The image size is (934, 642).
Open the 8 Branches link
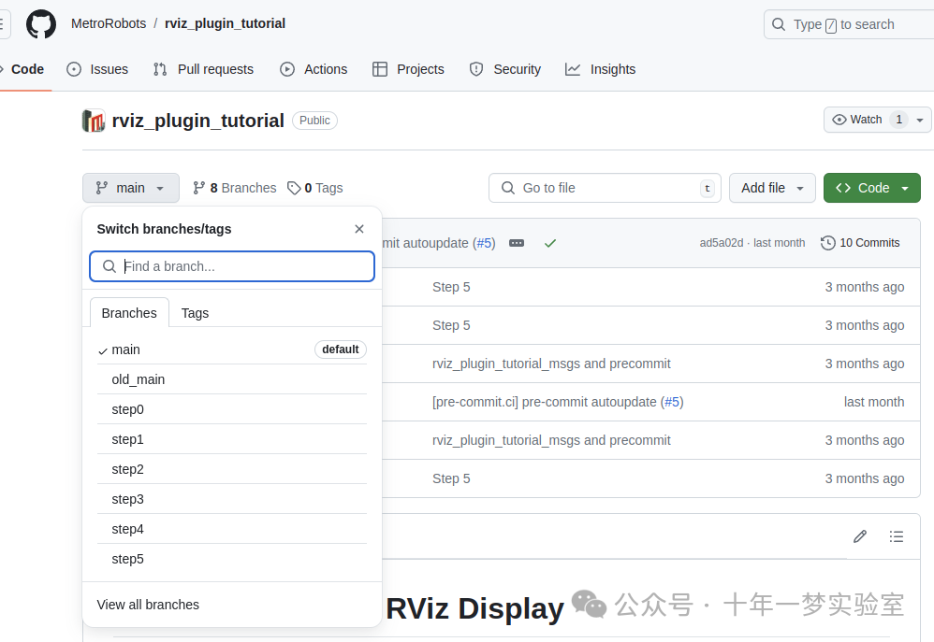click(235, 188)
